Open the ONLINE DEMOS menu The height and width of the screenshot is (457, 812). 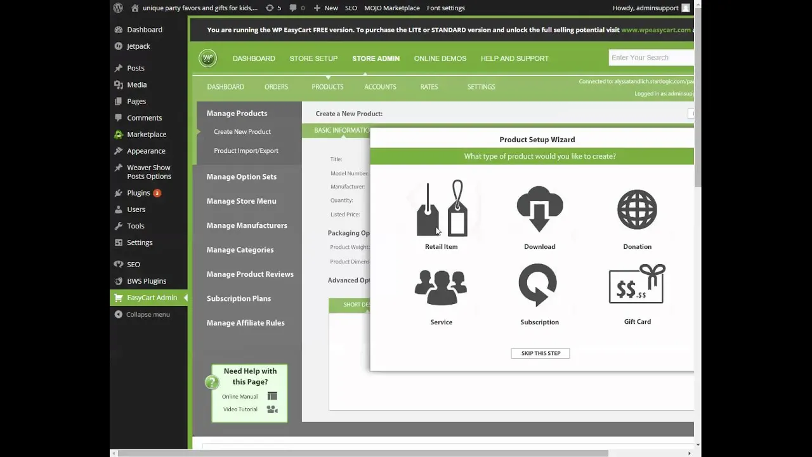tap(440, 58)
